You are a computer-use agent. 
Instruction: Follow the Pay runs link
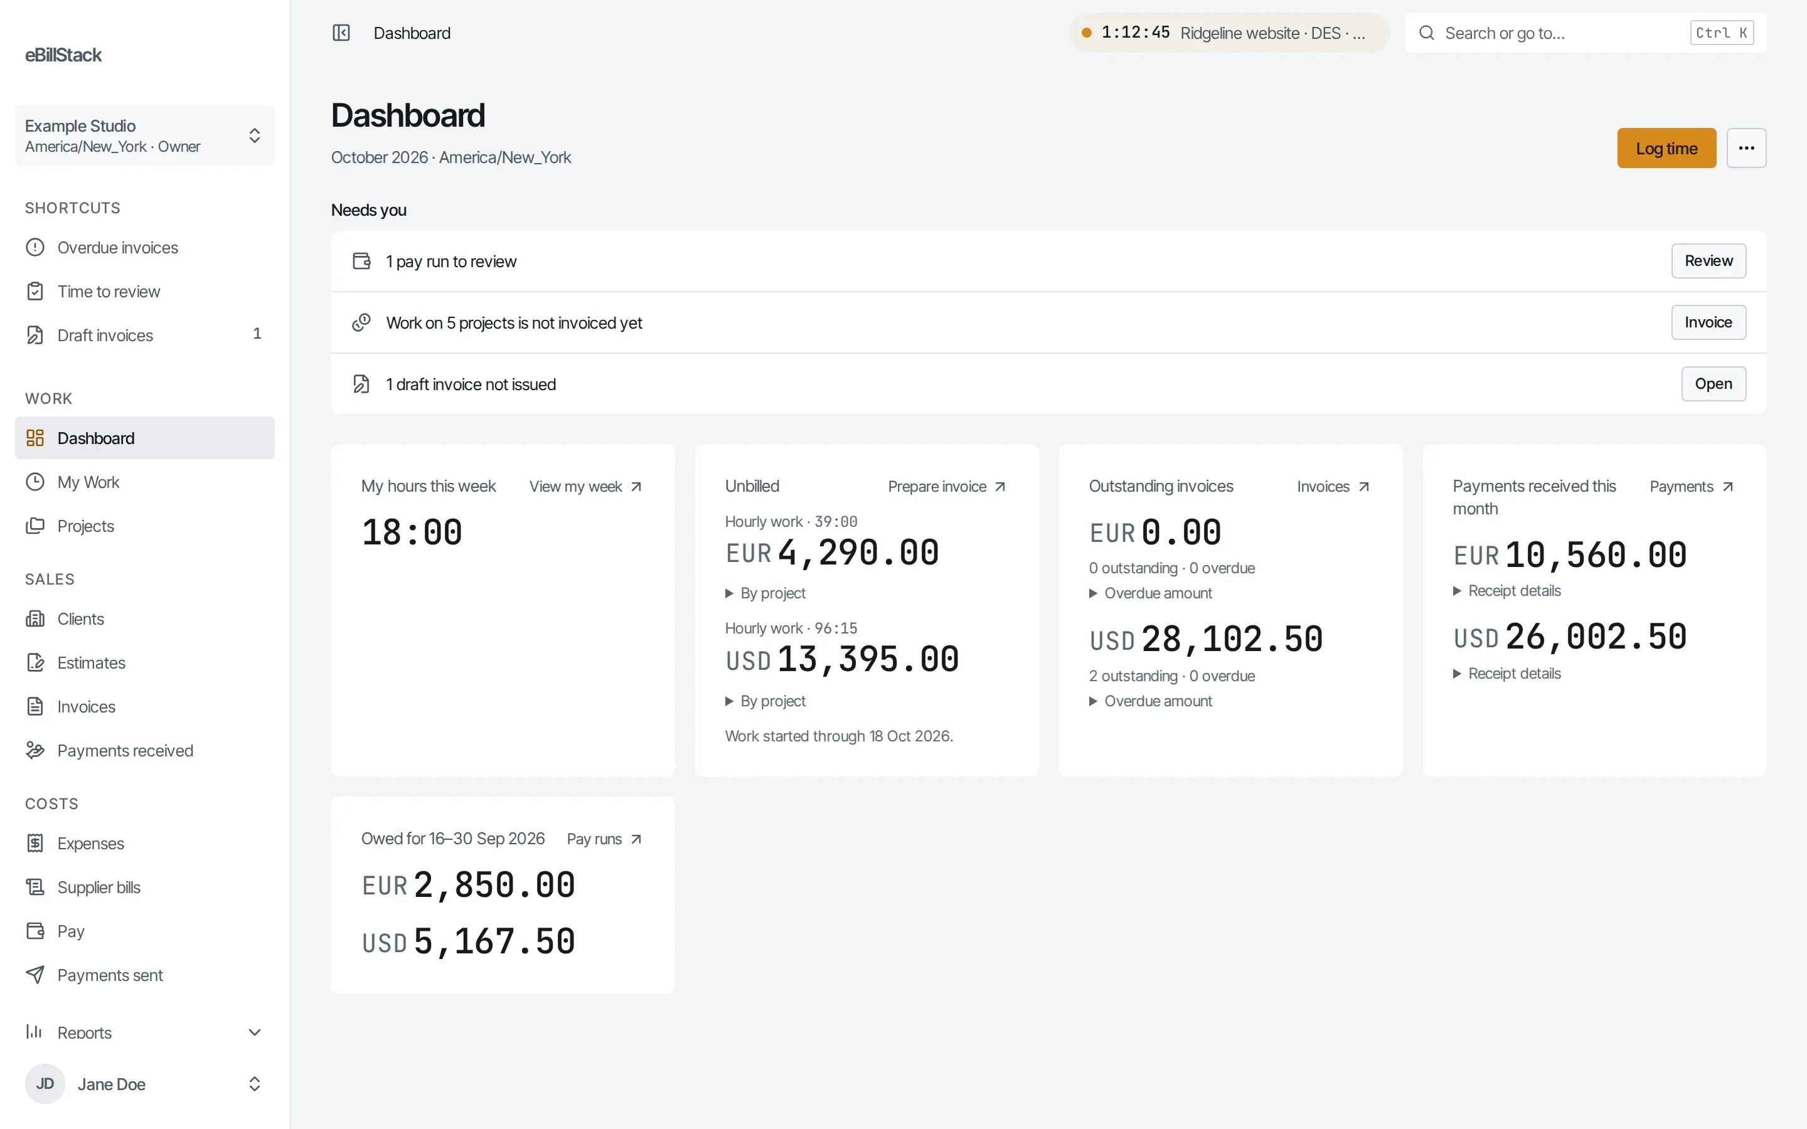tap(604, 839)
